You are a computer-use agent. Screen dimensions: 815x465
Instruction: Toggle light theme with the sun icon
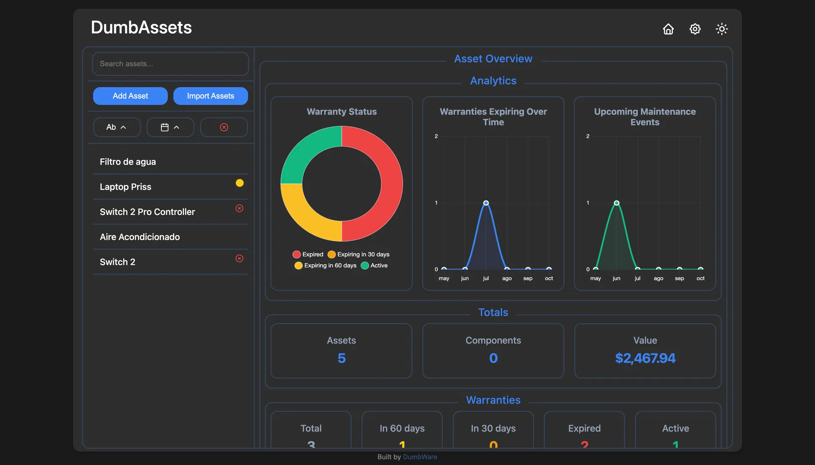pos(722,29)
